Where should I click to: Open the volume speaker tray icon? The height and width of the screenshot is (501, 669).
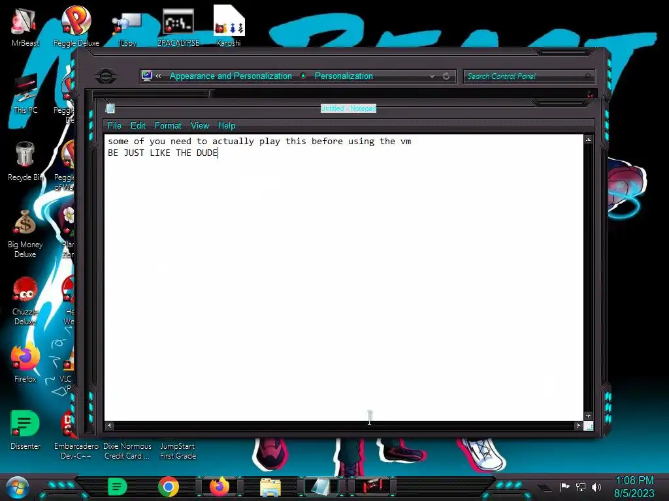pos(596,487)
